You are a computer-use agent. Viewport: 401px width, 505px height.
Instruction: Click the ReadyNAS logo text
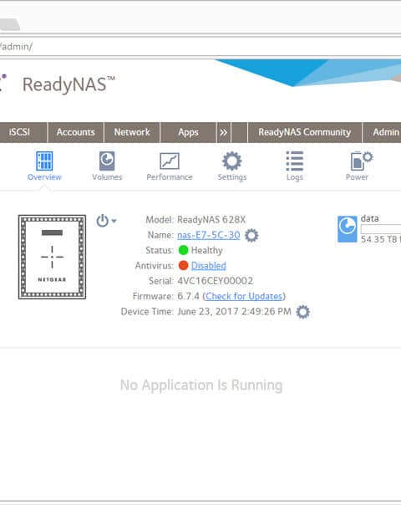point(69,84)
